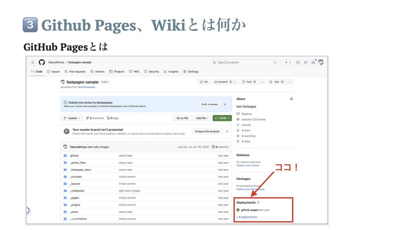The width and height of the screenshot is (410, 230).
Task: Open the .github folder
Action: (74, 156)
